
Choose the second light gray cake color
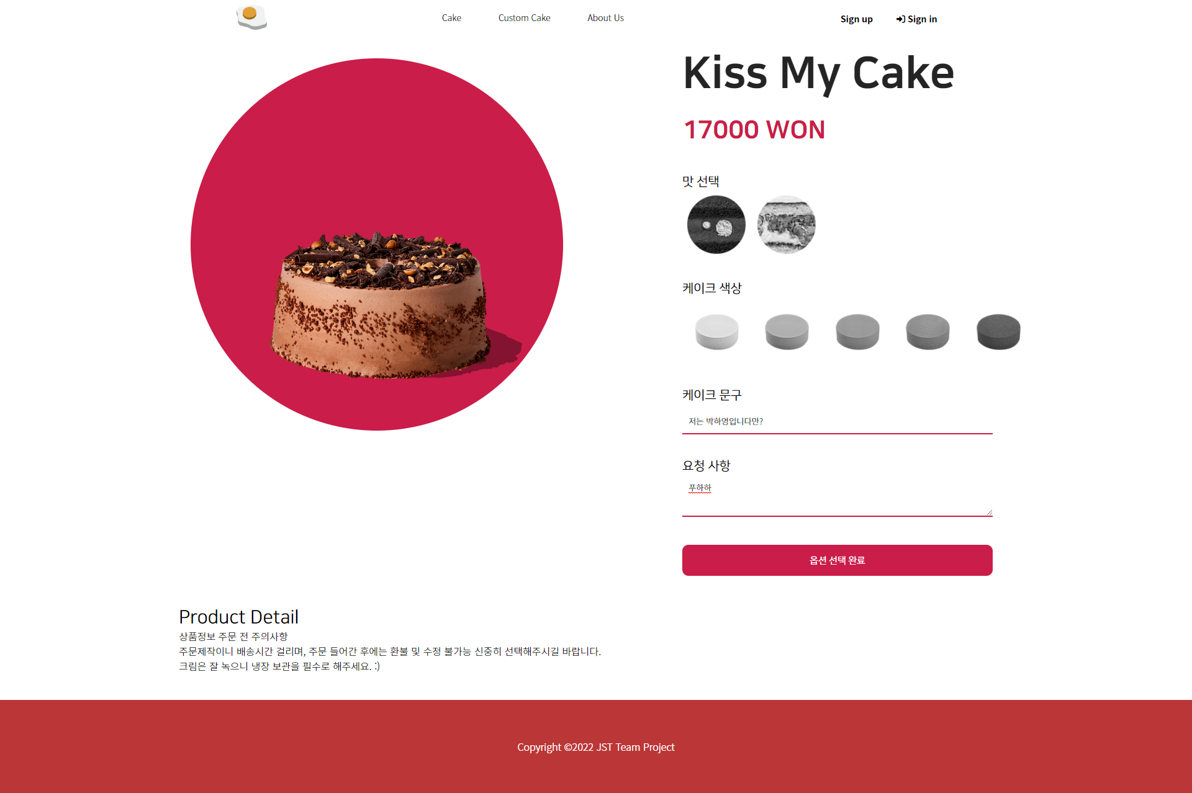[x=787, y=332]
